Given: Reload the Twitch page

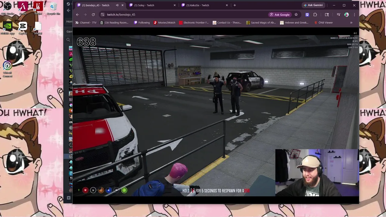Looking at the screenshot, I should click(93, 14).
